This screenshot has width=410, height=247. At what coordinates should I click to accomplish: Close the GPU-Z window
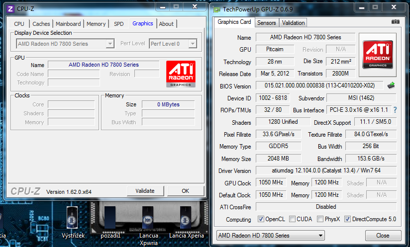click(x=394, y=7)
